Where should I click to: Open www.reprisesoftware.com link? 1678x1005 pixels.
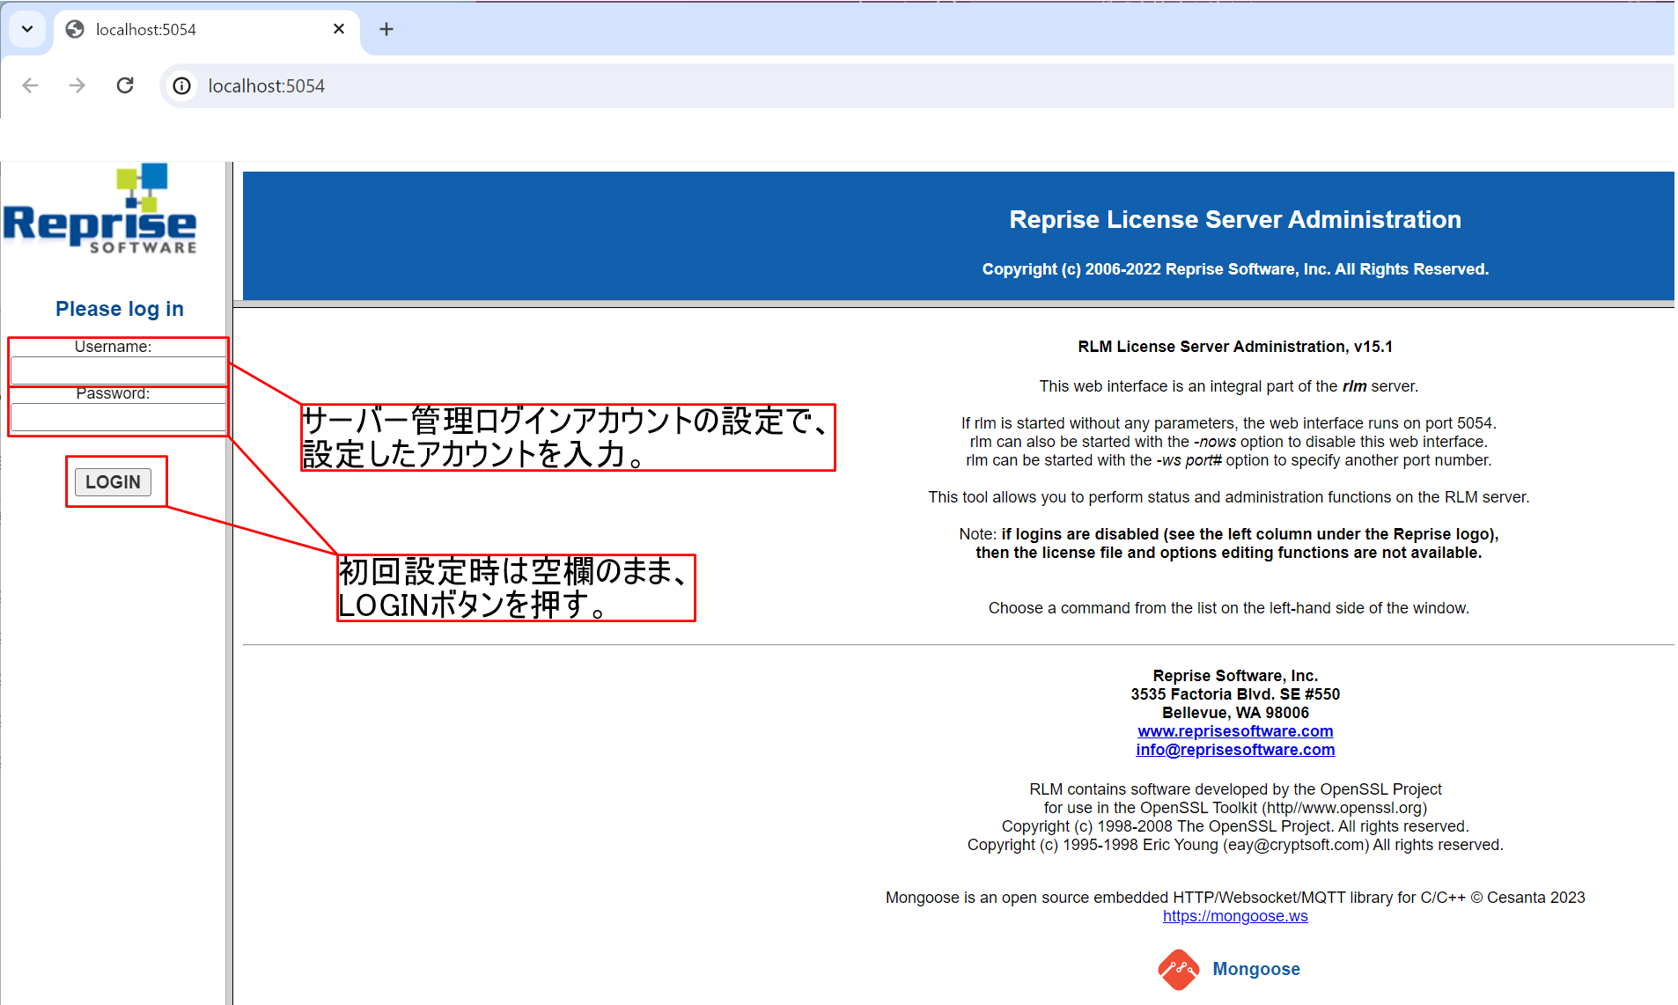(x=1235, y=731)
